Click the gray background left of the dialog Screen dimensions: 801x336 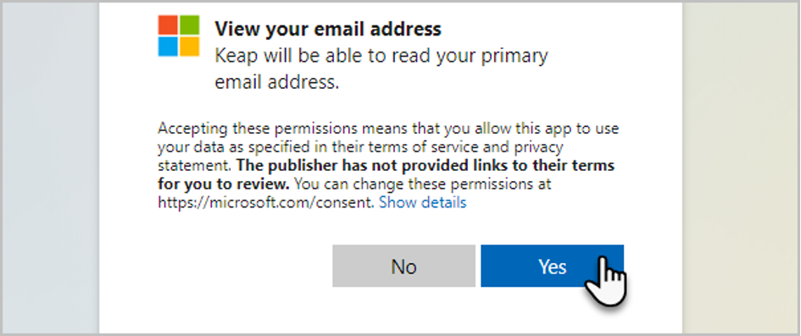pos(50,168)
